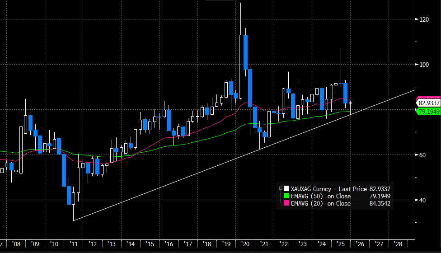Click the white XAUXAG Curncy color swatch

(x=286, y=189)
